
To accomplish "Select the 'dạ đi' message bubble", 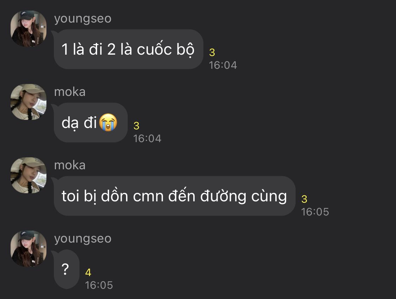I will coord(90,122).
